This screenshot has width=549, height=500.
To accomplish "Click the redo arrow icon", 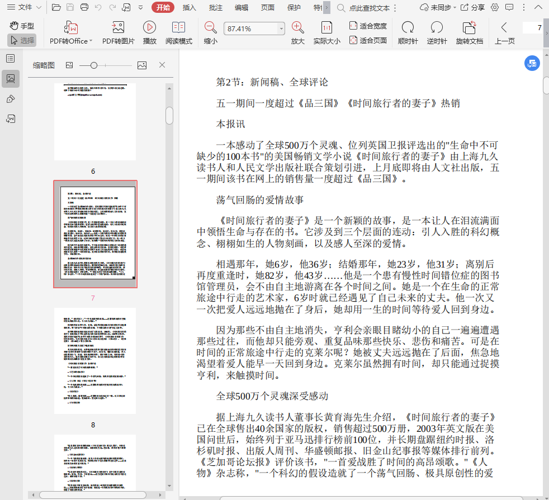I will pos(112,7).
